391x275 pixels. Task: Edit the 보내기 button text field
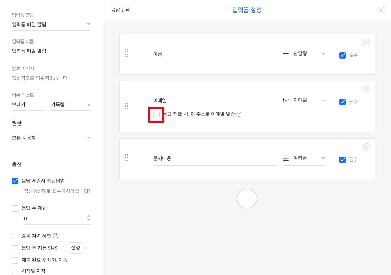click(x=28, y=105)
